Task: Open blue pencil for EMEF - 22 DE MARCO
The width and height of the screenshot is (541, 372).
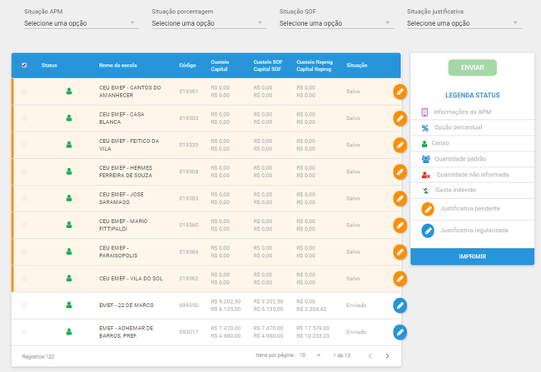Action: pos(400,305)
